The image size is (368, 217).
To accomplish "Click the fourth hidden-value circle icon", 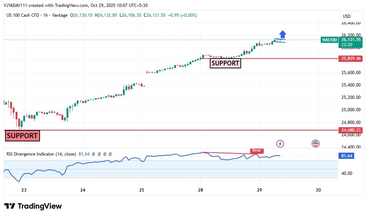I will (110, 154).
